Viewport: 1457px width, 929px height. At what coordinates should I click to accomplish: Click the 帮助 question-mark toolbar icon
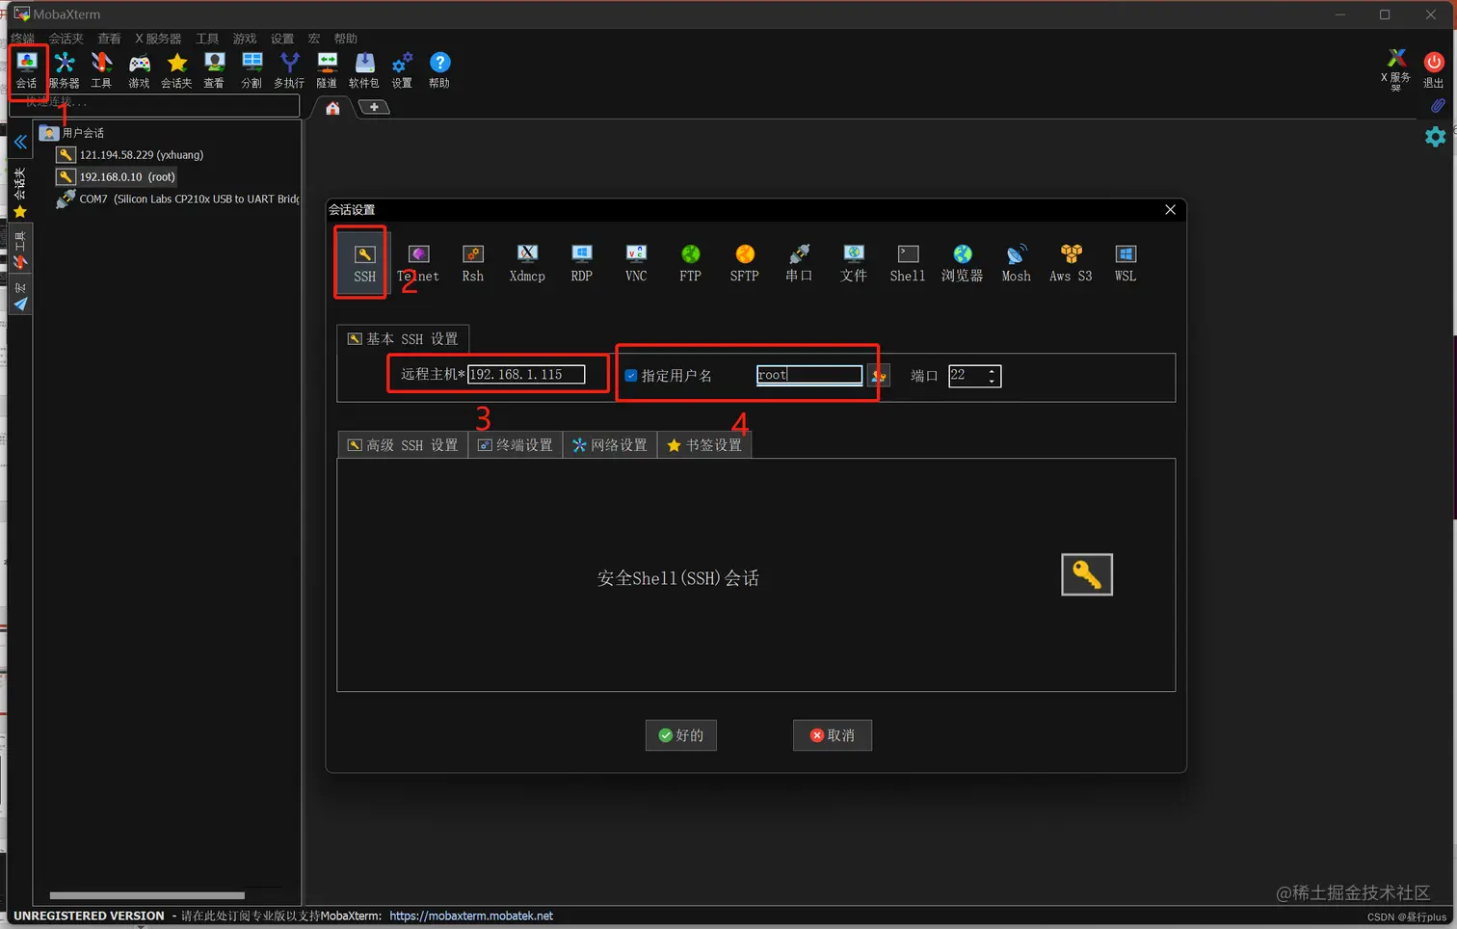pos(439,69)
